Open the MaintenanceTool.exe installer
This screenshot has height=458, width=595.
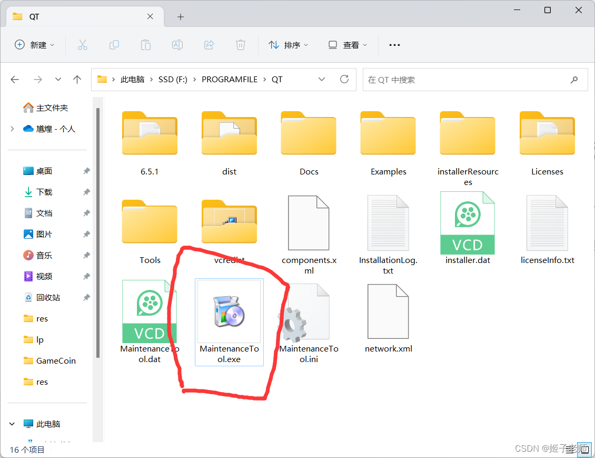(x=229, y=312)
